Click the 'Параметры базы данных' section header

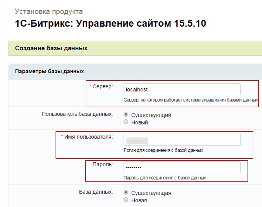[49, 71]
